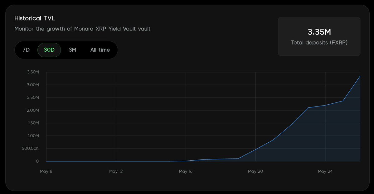Click the 2.00M y-axis label

point(33,110)
